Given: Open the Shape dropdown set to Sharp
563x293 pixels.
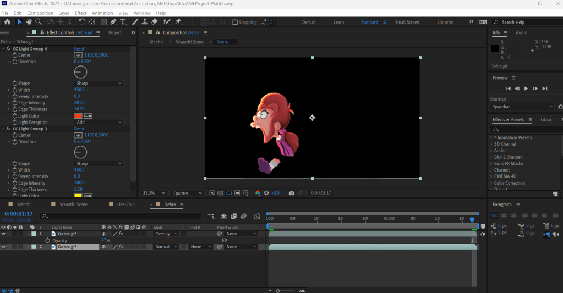Looking at the screenshot, I should pyautogui.click(x=99, y=84).
